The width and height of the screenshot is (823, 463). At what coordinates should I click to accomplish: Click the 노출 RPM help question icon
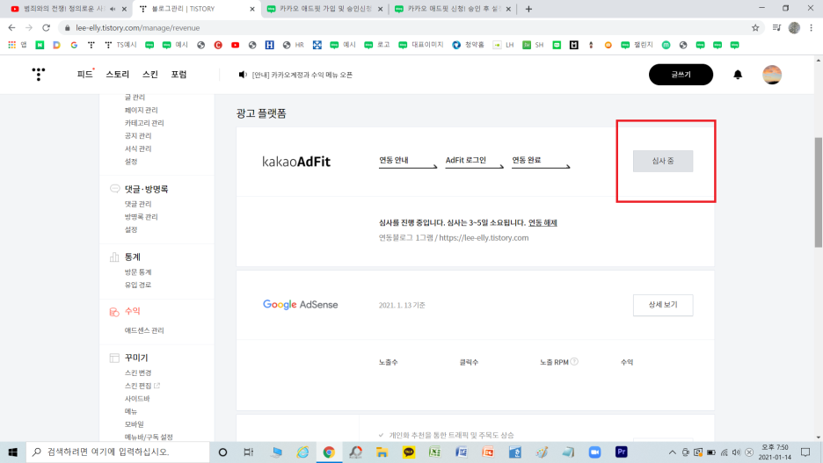pos(574,361)
